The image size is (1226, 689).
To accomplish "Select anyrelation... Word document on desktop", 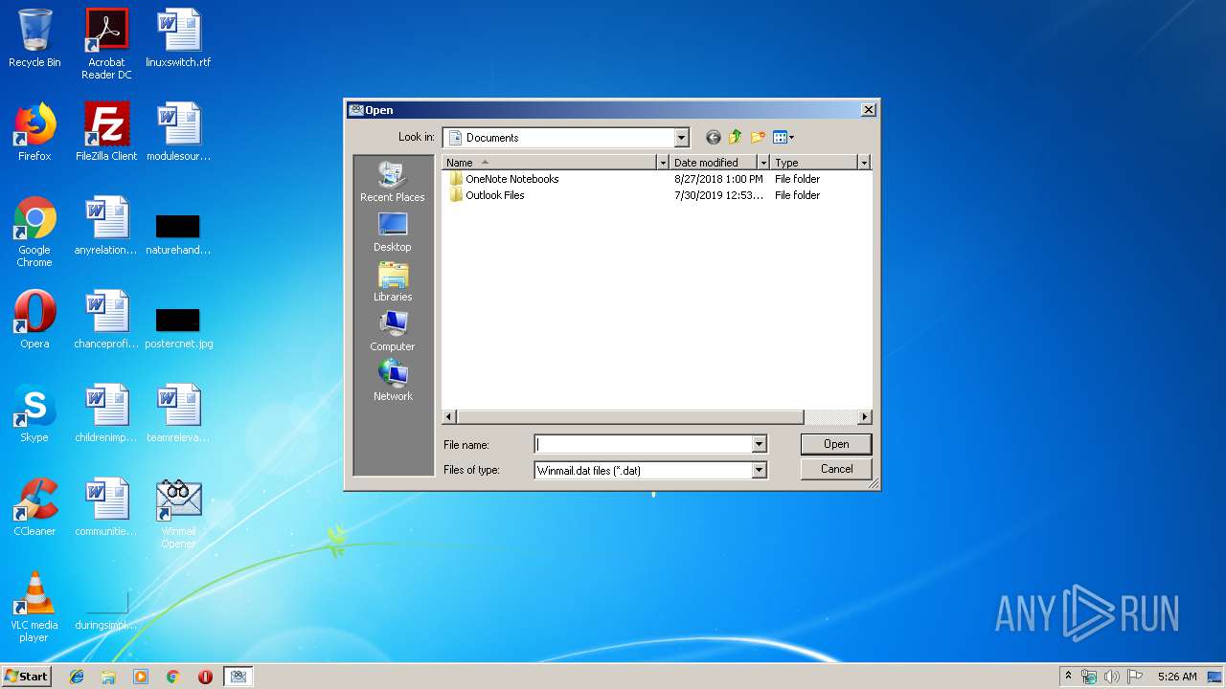I will (106, 227).
